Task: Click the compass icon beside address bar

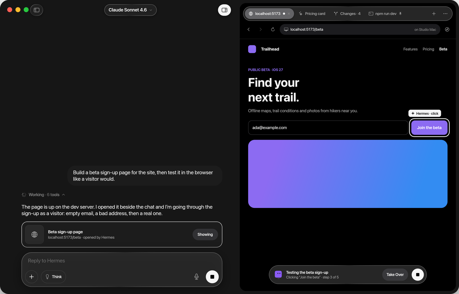Action: [x=447, y=29]
